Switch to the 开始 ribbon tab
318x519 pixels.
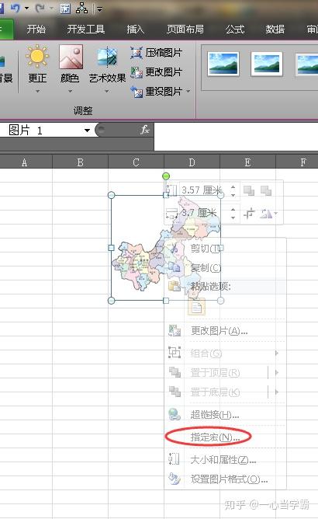coord(36,30)
